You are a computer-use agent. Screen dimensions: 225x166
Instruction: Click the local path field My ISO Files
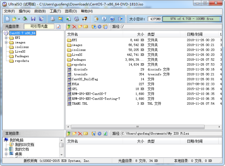click(172, 133)
